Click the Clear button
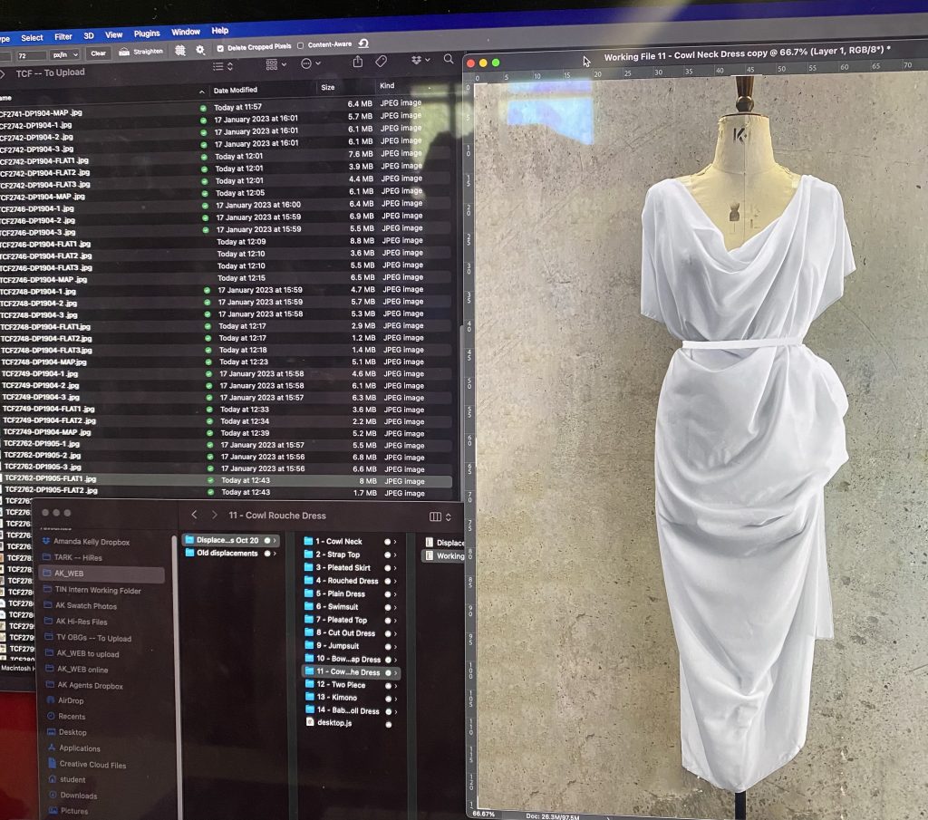This screenshot has height=820, width=928. tap(98, 53)
